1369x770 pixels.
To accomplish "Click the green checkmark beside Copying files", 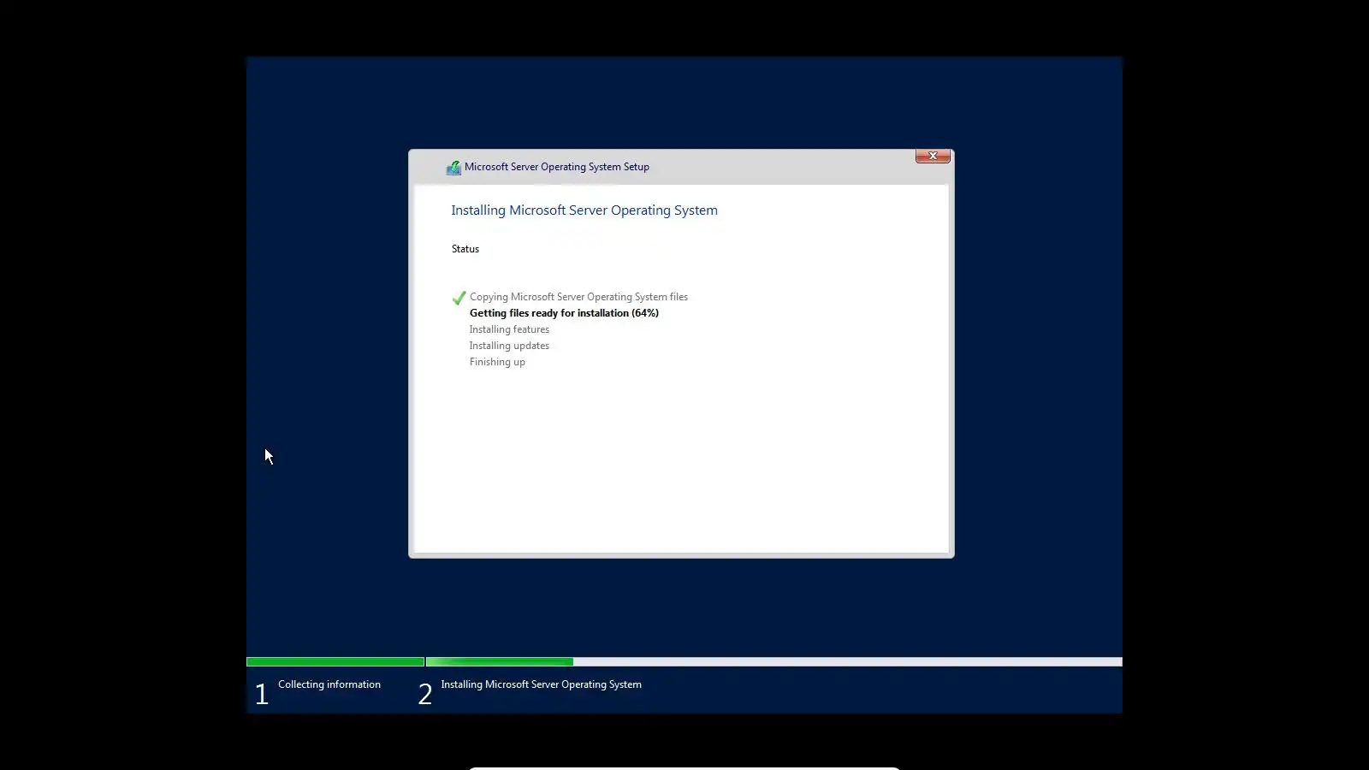I will tap(459, 298).
